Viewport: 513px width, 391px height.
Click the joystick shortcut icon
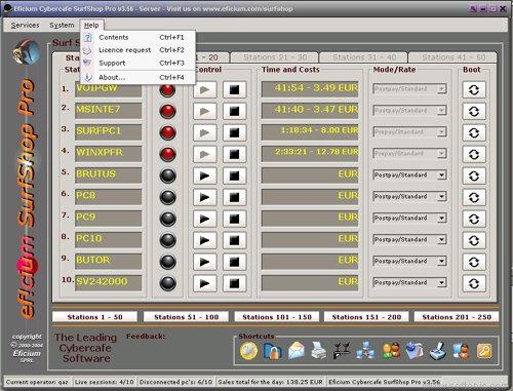pos(438,351)
